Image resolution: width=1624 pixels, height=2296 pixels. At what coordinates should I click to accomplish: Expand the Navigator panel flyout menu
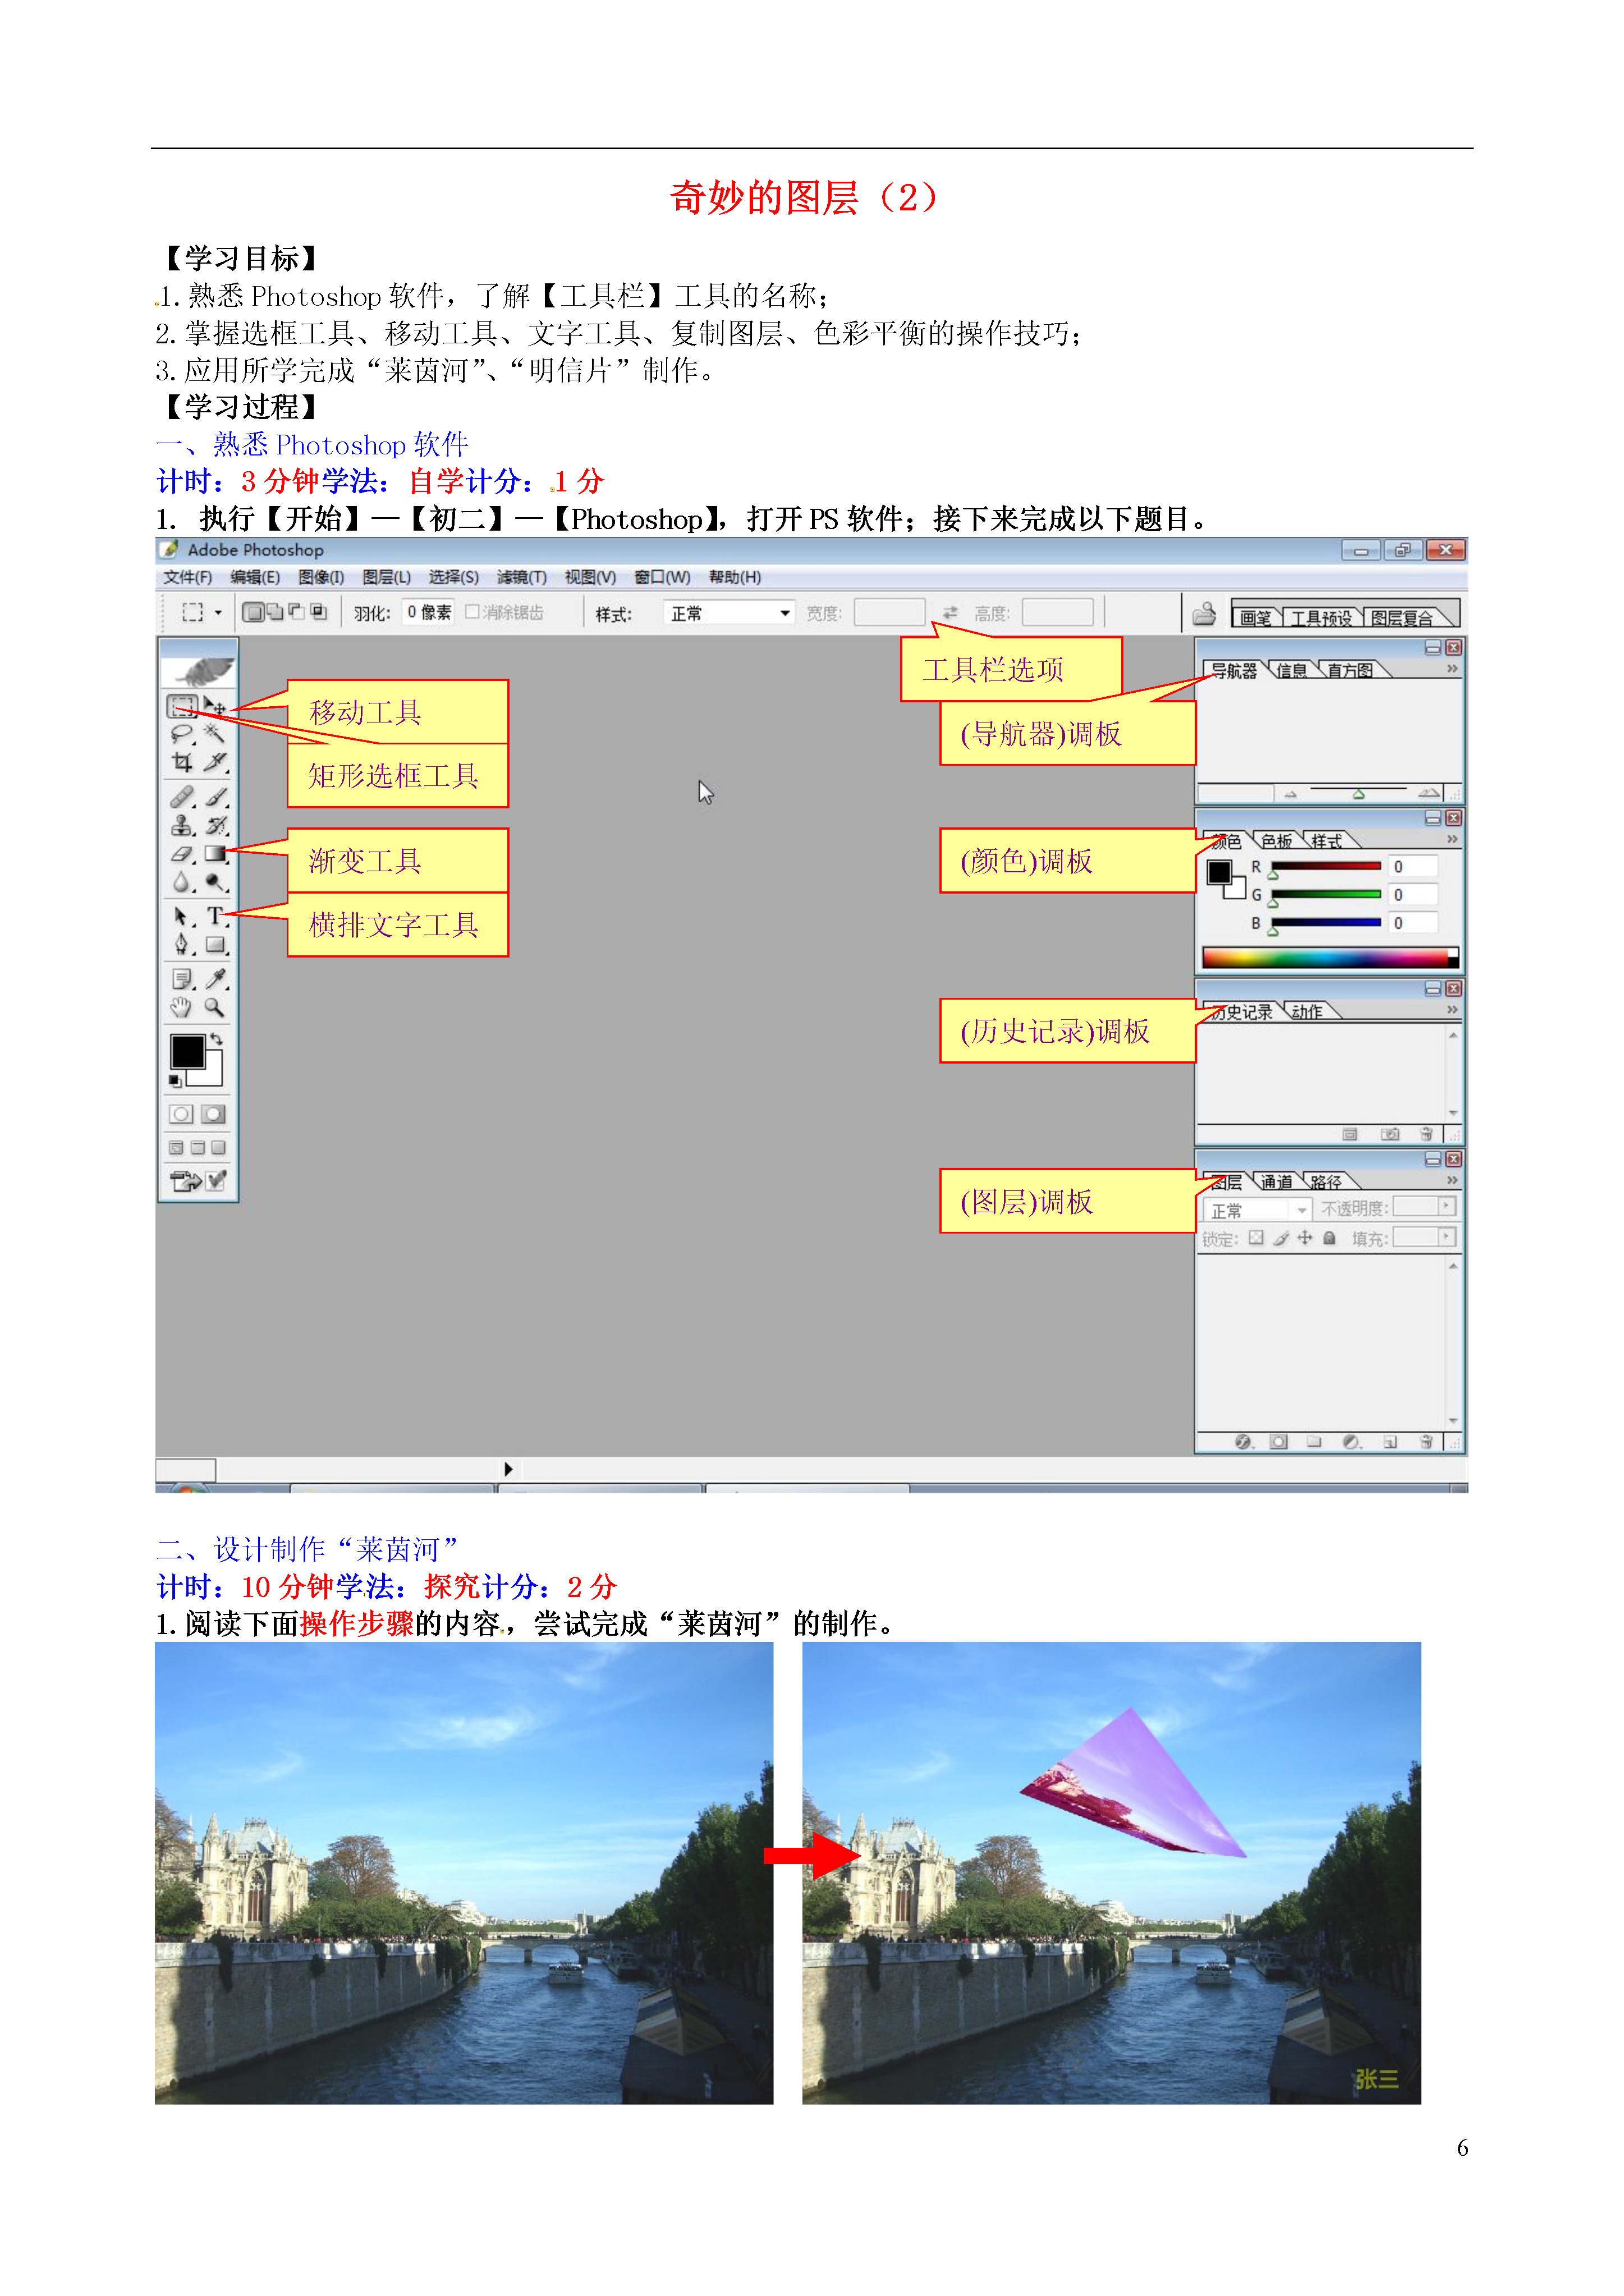click(1452, 669)
